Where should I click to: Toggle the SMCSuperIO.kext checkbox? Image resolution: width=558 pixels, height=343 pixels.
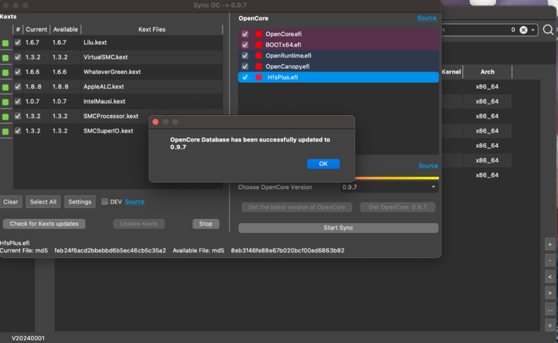point(18,131)
